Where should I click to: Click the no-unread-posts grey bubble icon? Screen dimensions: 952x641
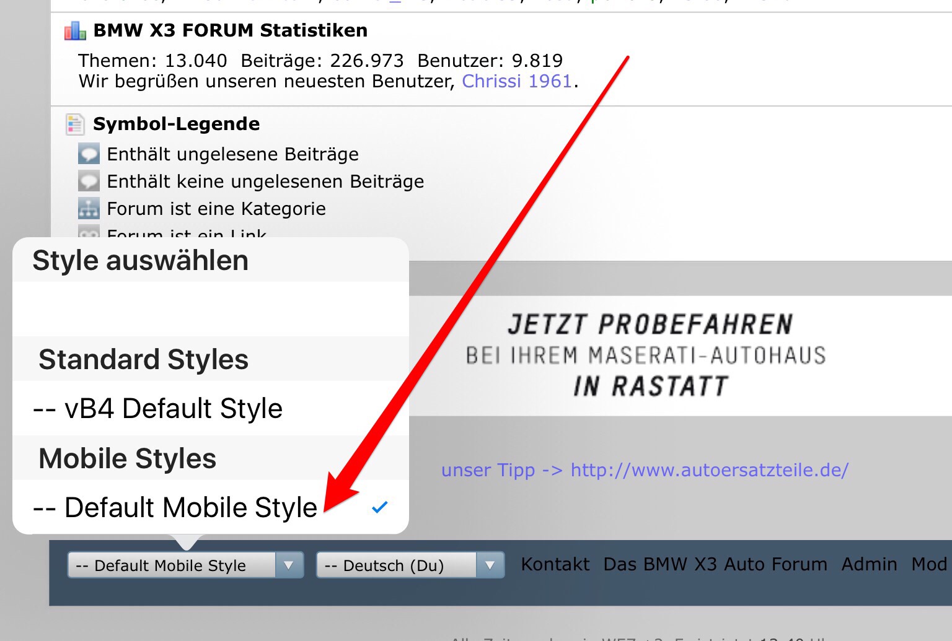(x=89, y=181)
